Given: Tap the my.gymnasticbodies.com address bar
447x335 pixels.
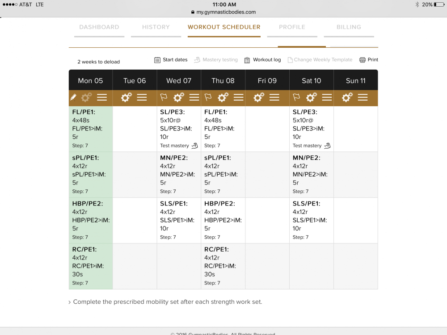Looking at the screenshot, I should pos(223,12).
